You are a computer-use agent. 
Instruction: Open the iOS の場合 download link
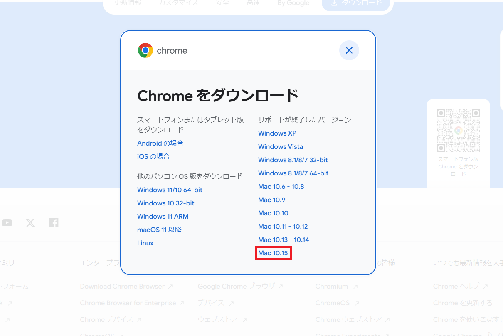pos(153,156)
